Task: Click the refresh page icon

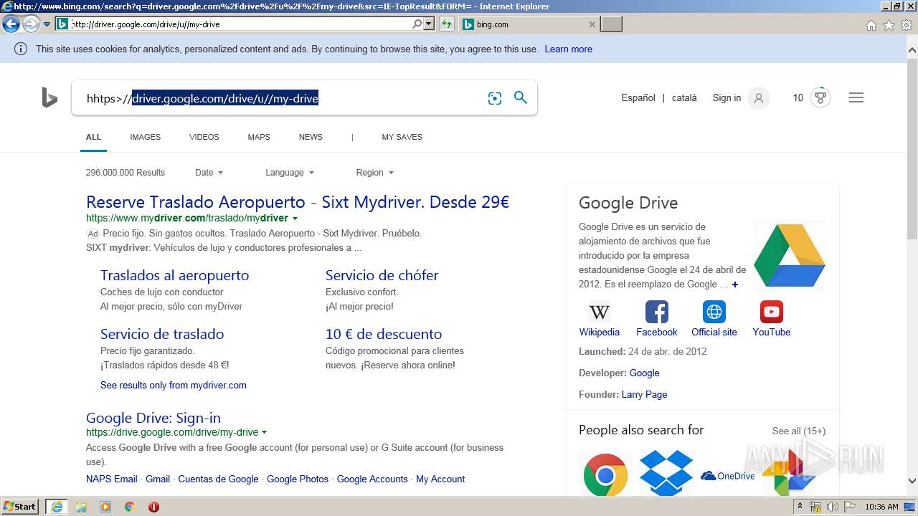Action: coord(447,24)
